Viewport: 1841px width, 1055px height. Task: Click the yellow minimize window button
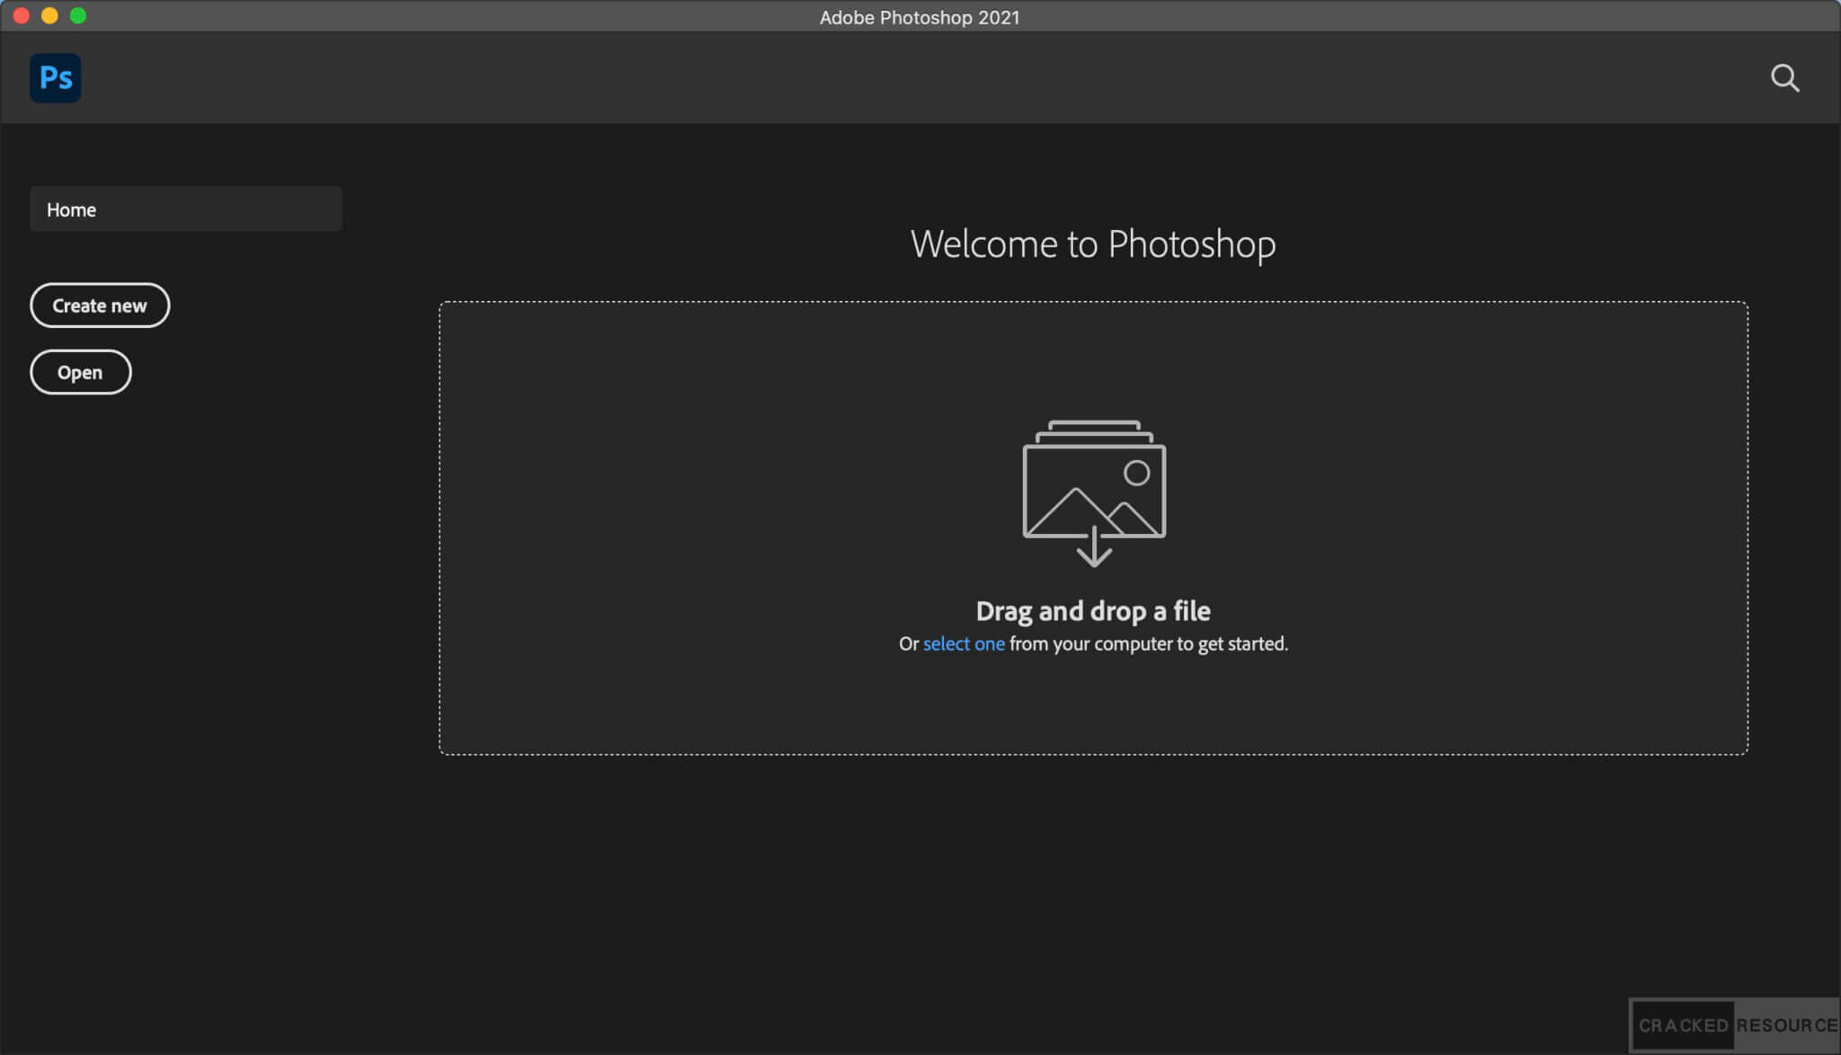(49, 15)
